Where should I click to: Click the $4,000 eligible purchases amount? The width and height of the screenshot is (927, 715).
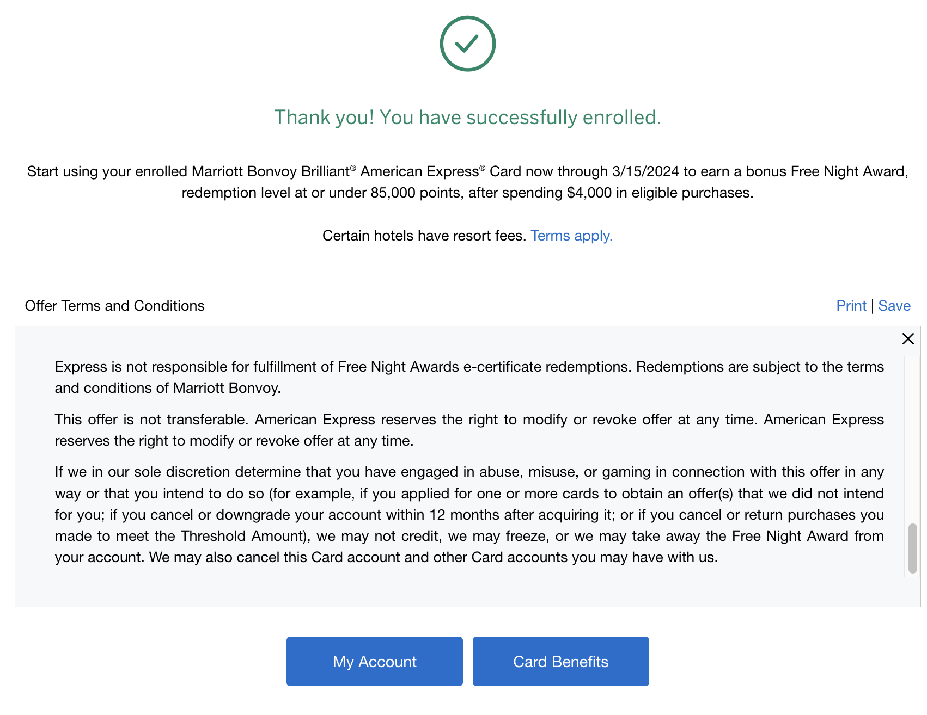click(x=589, y=193)
